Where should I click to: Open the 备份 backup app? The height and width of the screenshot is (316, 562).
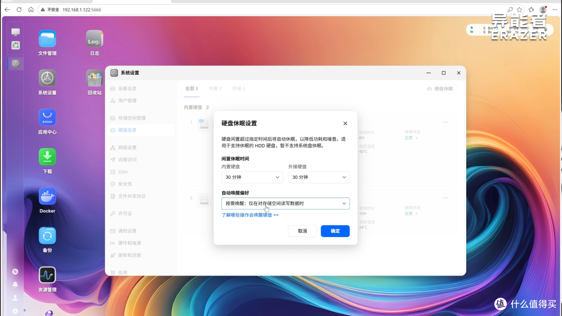(47, 236)
